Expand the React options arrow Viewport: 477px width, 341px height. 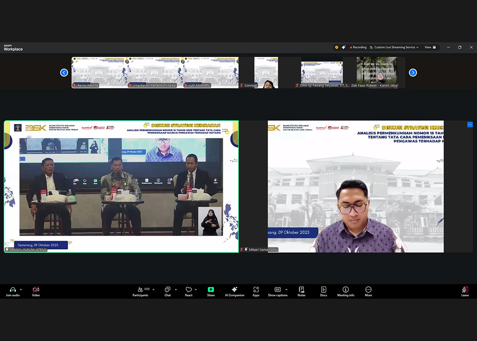pos(196,289)
